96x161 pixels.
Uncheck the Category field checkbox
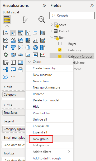tap(60, 50)
